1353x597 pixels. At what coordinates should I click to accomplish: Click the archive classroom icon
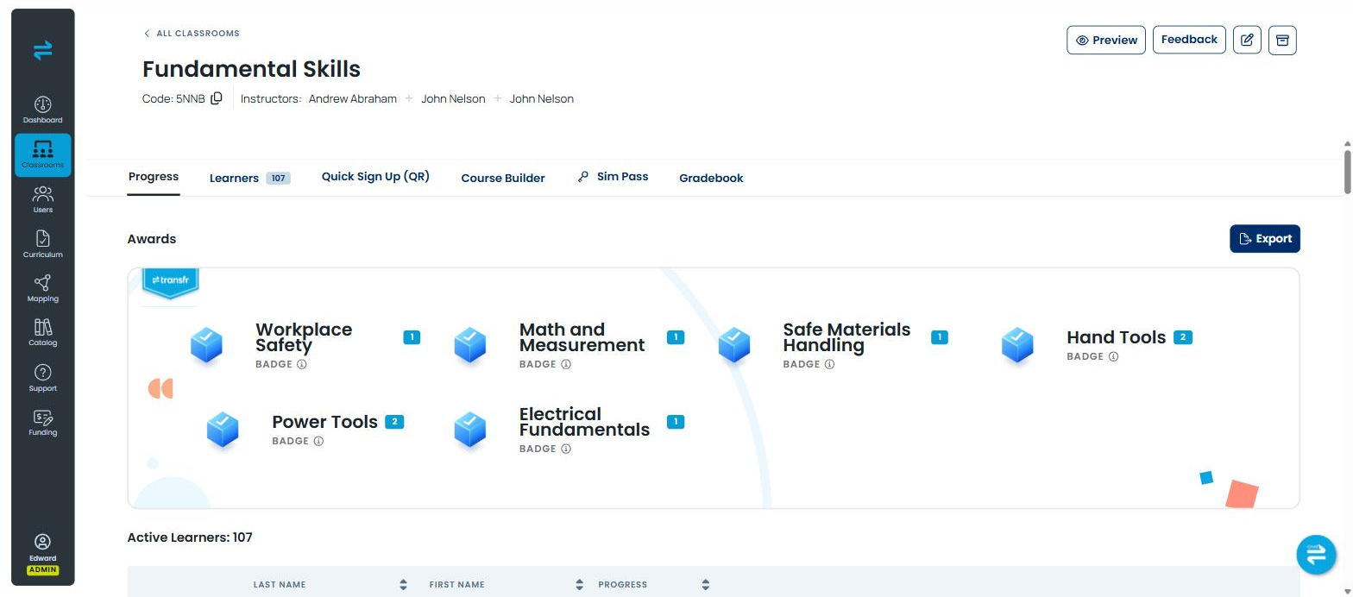pos(1282,40)
